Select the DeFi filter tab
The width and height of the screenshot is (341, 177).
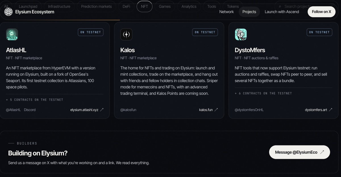point(126,6)
